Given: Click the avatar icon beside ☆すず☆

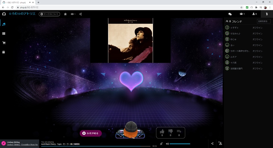Looking at the screenshot, I should click(227, 28).
